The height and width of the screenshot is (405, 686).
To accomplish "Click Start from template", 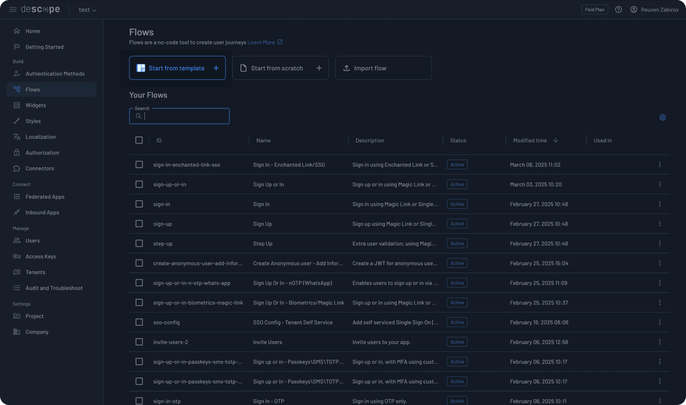I will (177, 68).
